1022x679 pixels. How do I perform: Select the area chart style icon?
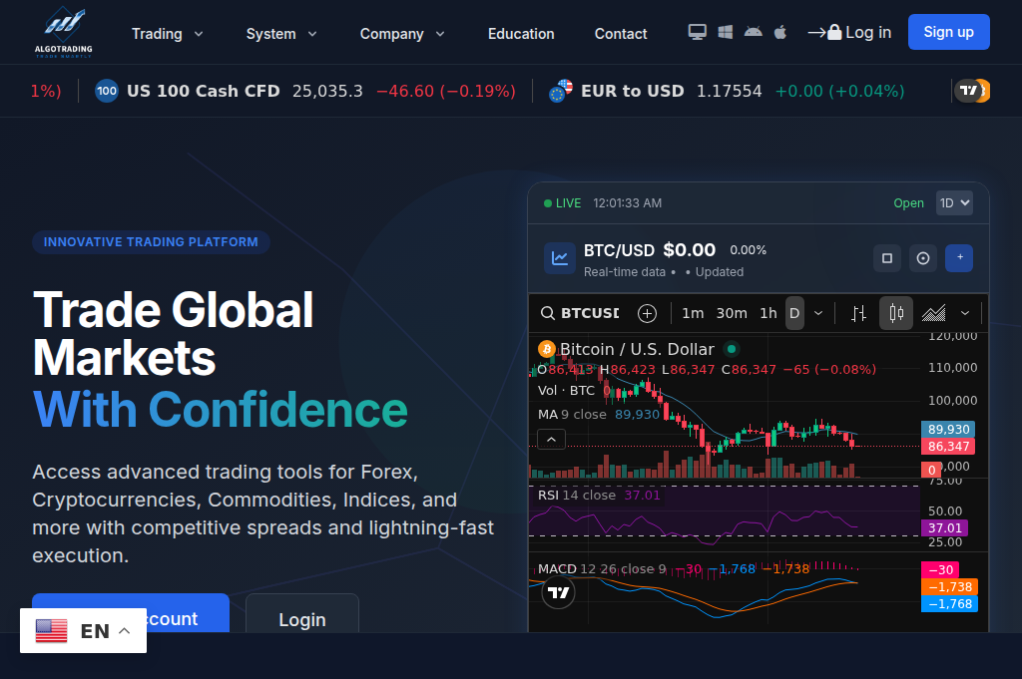pos(933,312)
